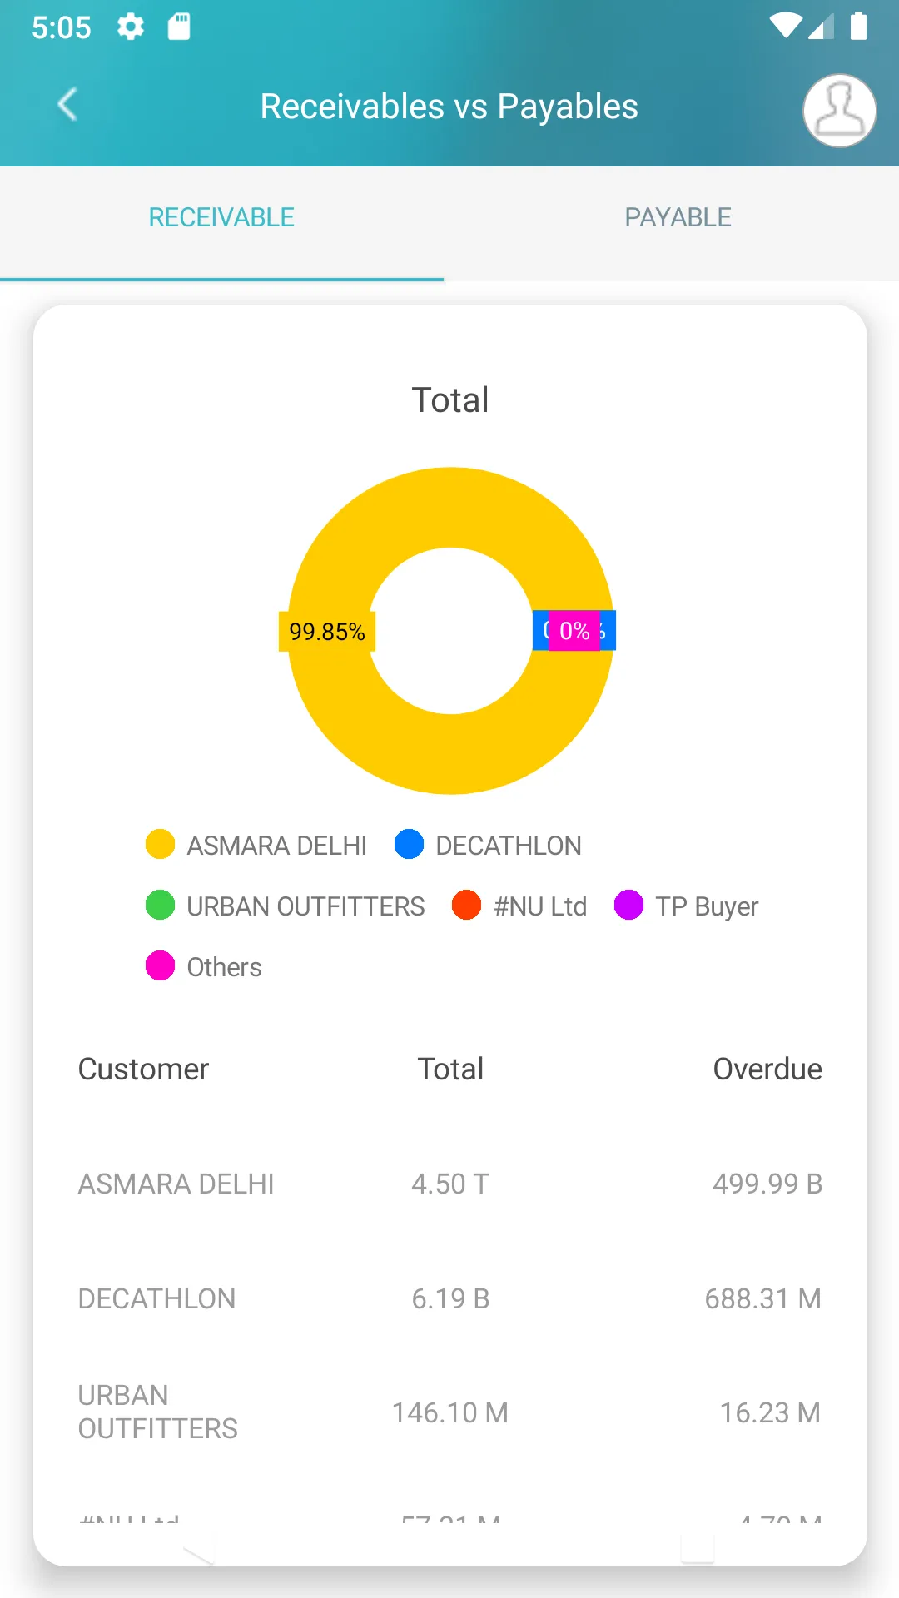Sort by the Overdue column header
Viewport: 899px width, 1598px height.
tap(767, 1069)
